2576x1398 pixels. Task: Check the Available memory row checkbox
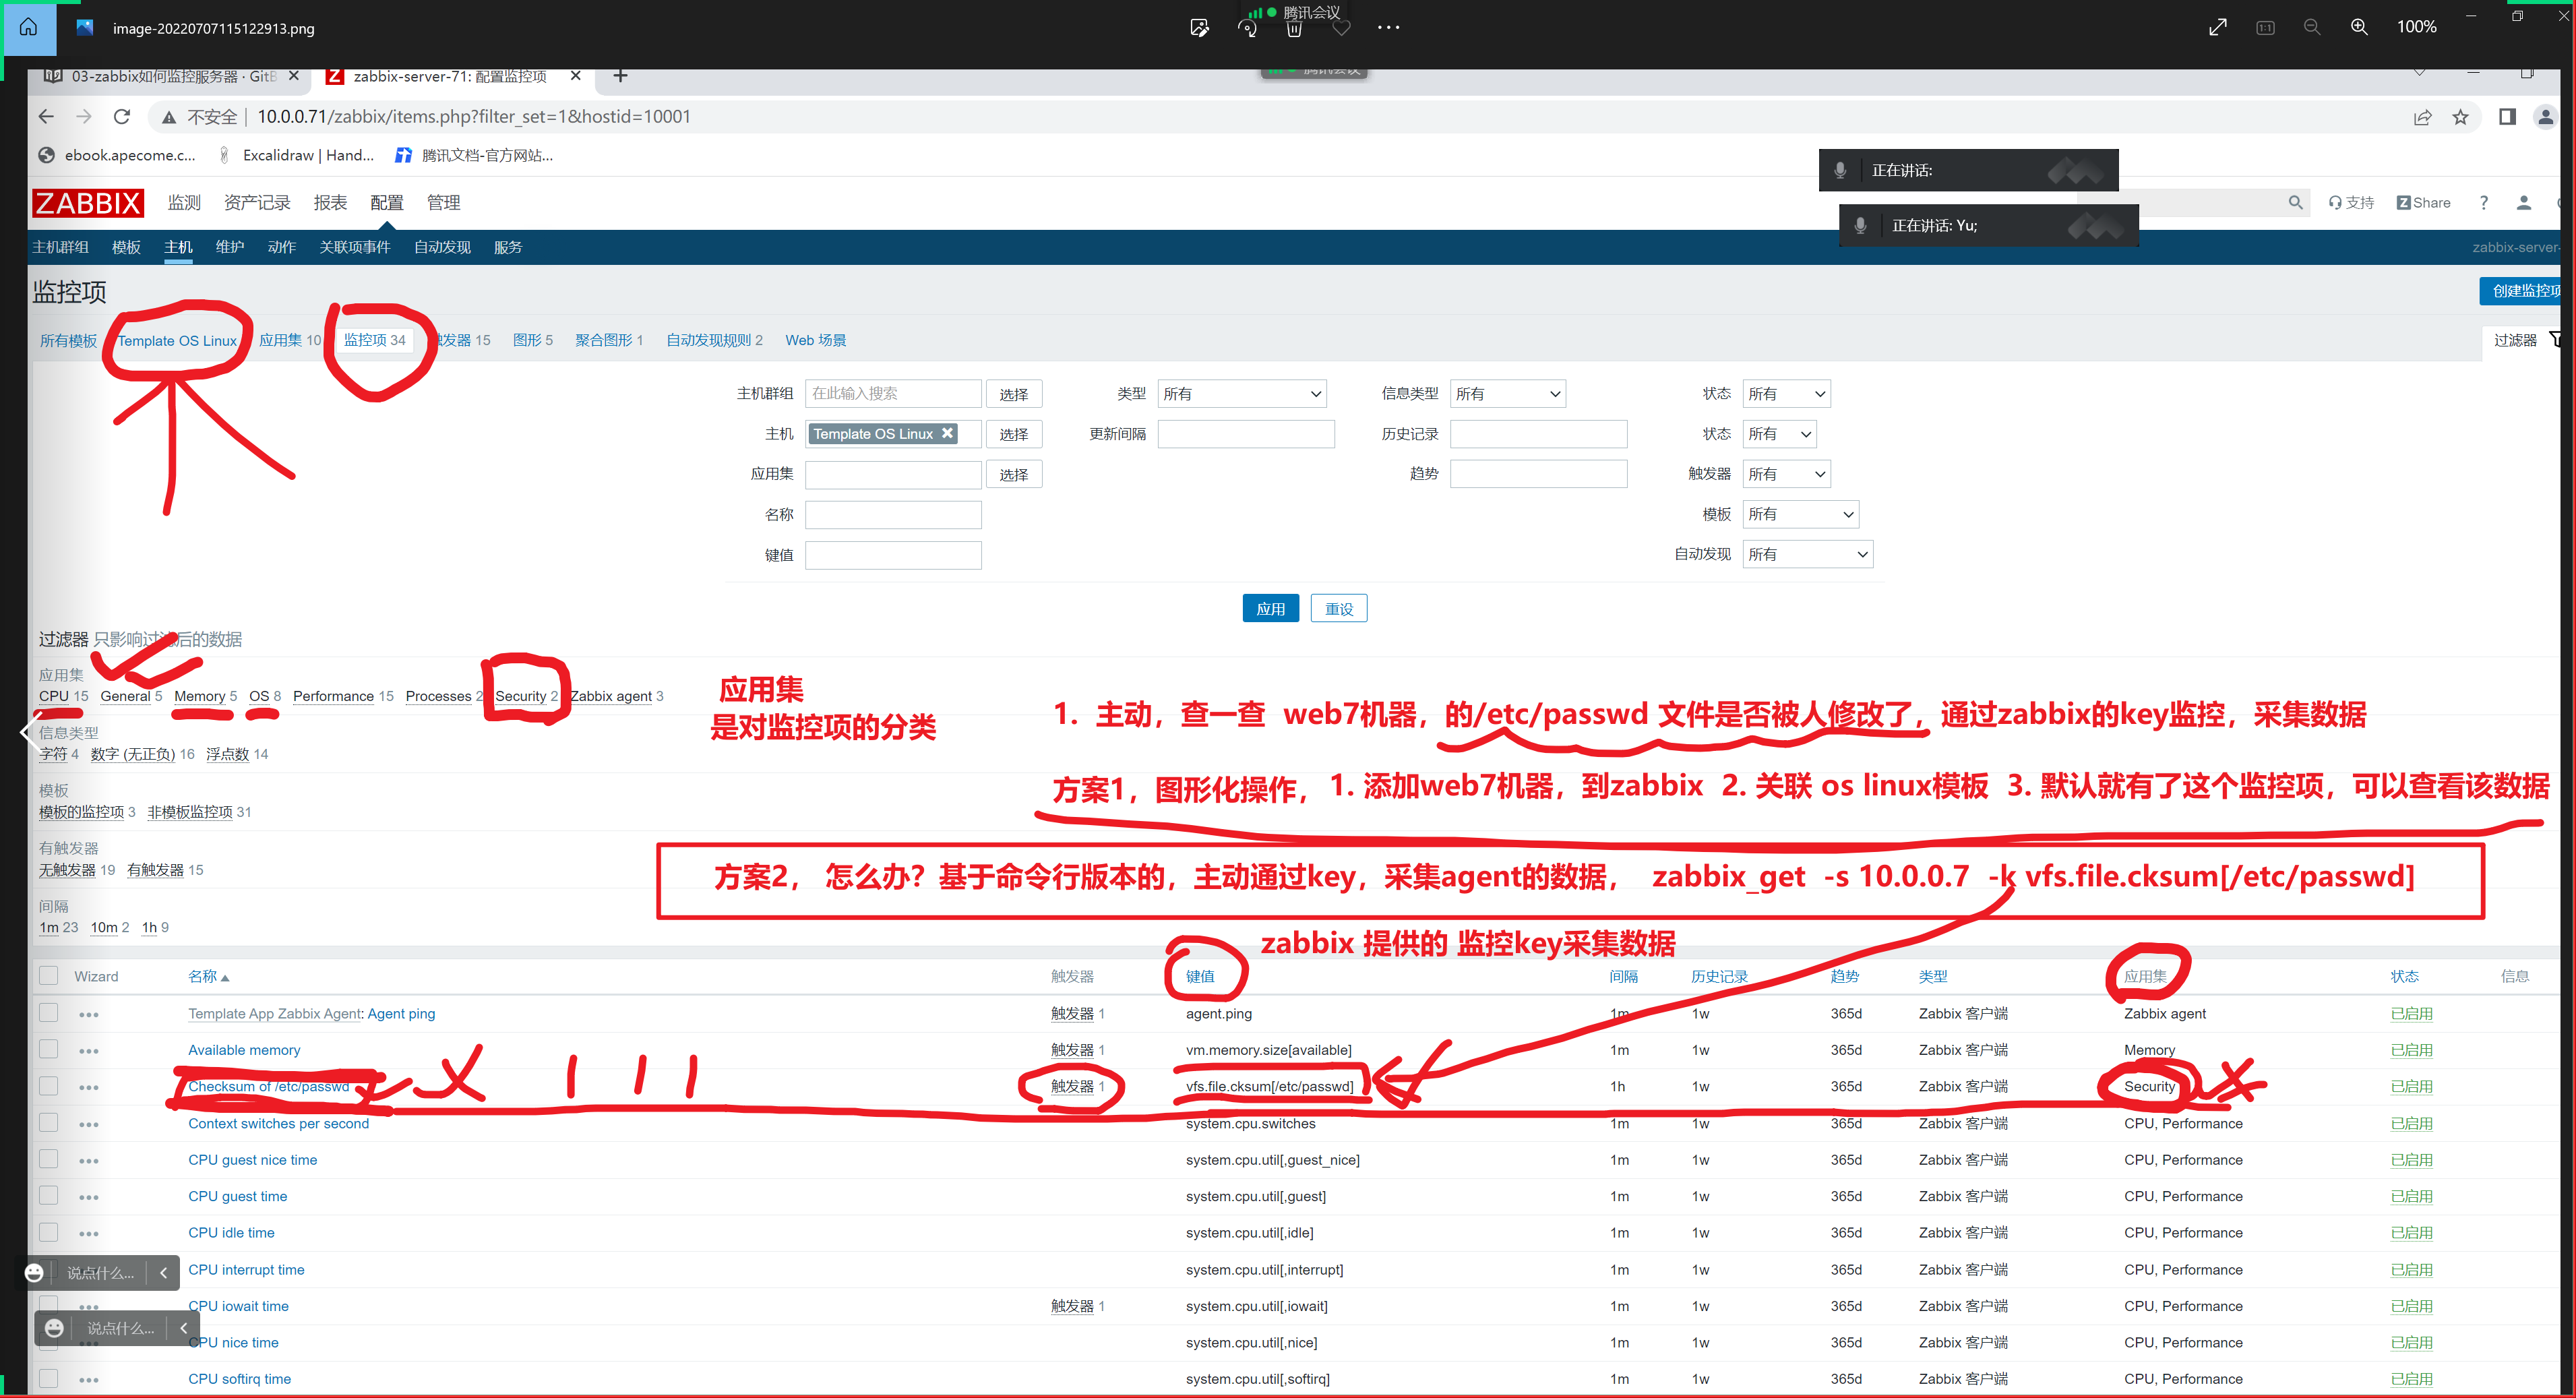(48, 1049)
